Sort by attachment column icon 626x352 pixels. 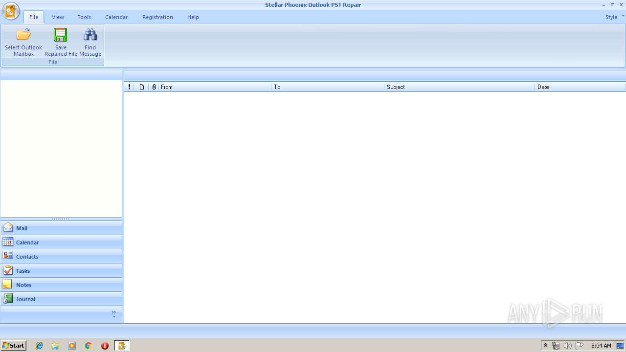(154, 87)
